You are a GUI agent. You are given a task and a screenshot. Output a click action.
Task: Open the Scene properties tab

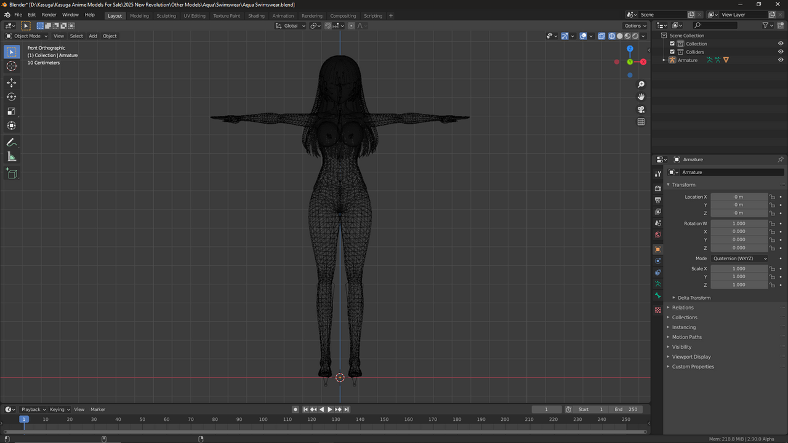[x=657, y=223]
